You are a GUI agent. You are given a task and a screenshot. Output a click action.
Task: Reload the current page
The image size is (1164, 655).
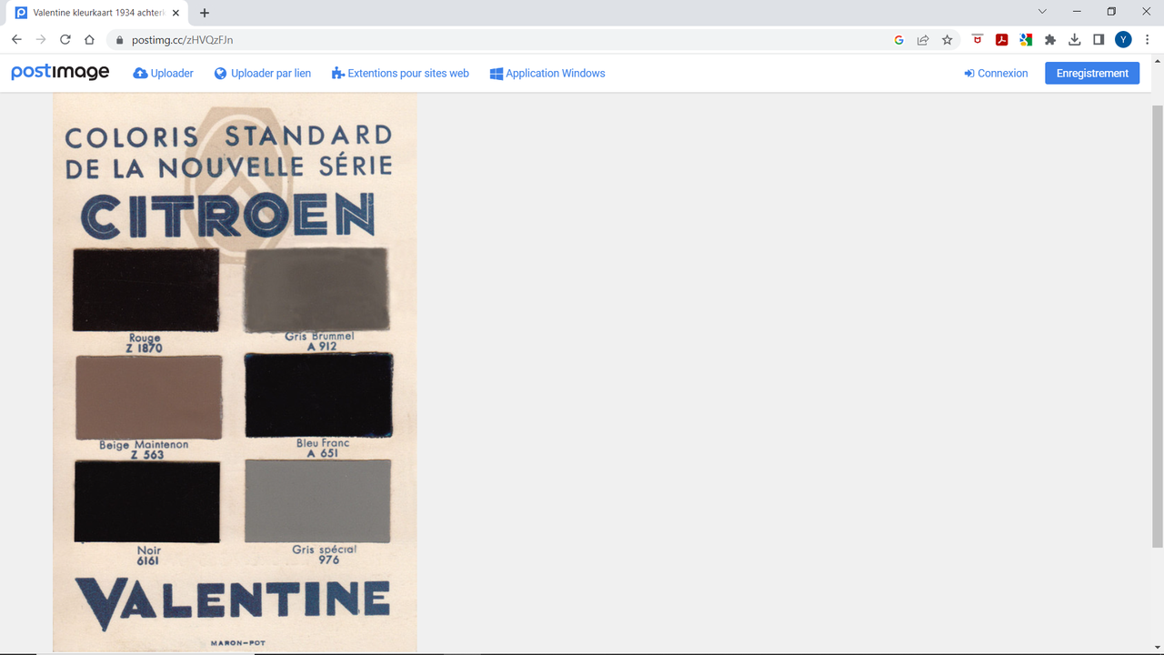click(x=65, y=40)
